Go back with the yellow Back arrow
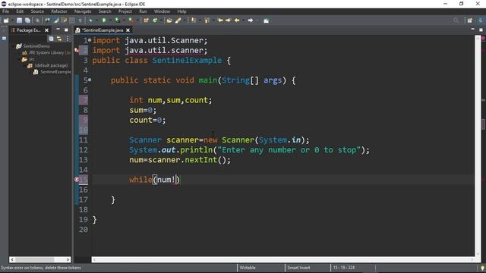 [x=237, y=20]
